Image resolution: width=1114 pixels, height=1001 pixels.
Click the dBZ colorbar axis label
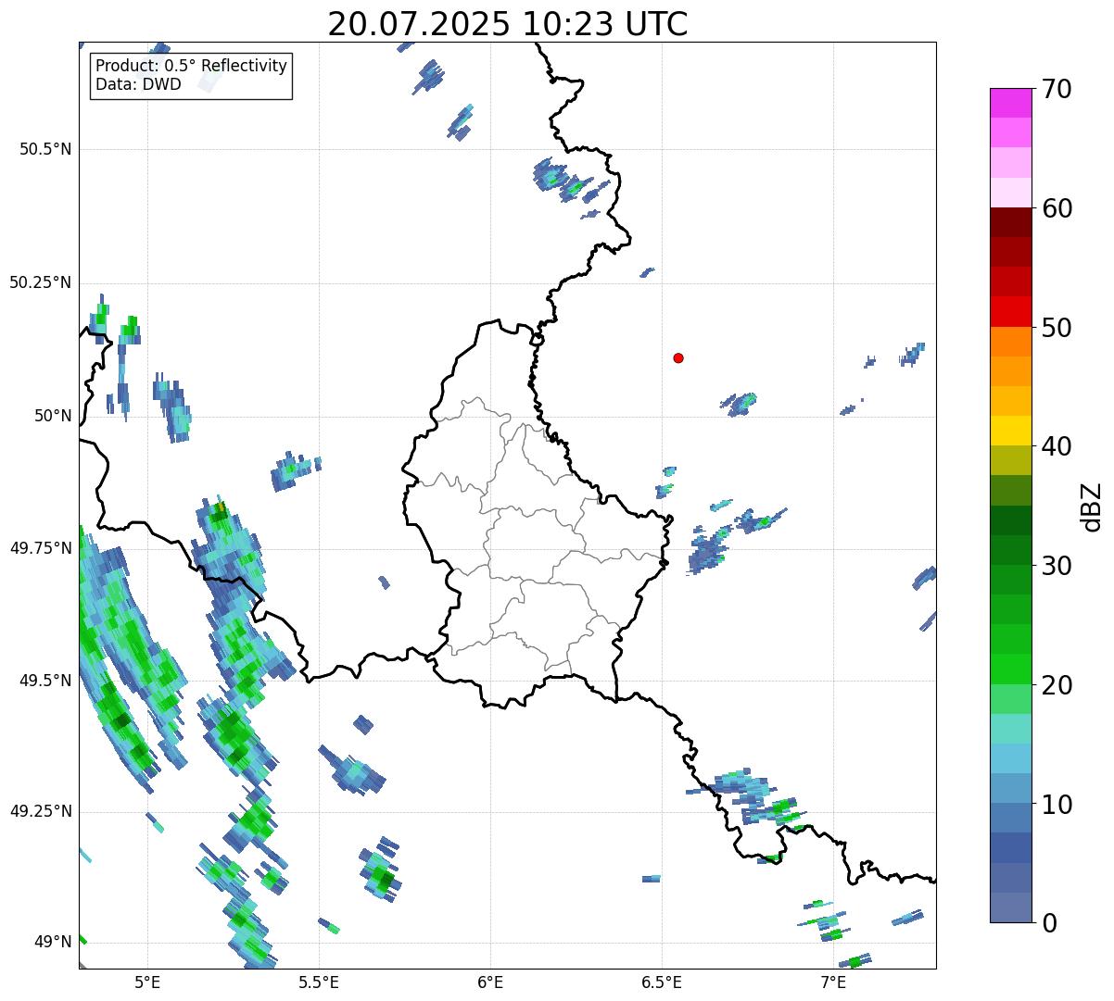pos(1093,507)
